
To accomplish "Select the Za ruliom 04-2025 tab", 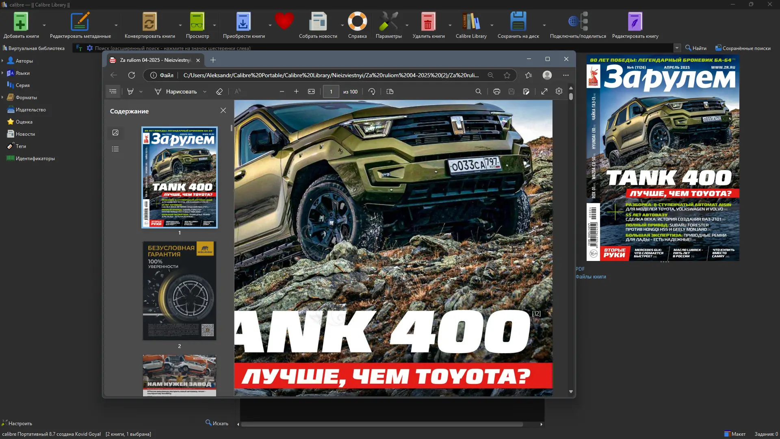I will 154,60.
